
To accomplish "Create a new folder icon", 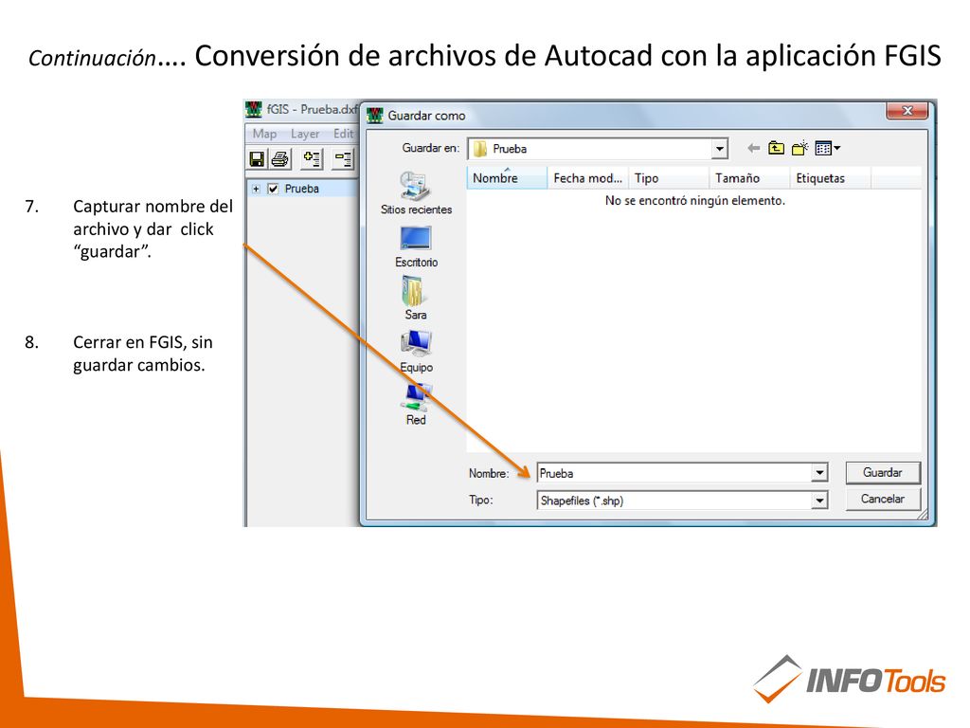I will click(x=799, y=148).
